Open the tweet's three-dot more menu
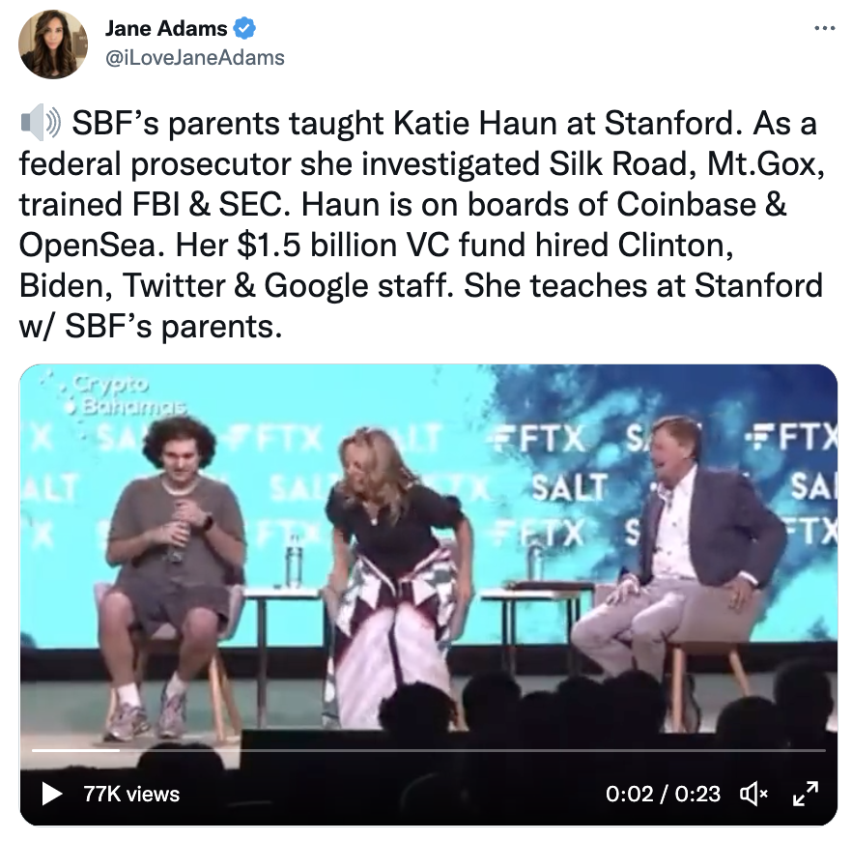Image resolution: width=852 pixels, height=841 pixels. click(824, 28)
